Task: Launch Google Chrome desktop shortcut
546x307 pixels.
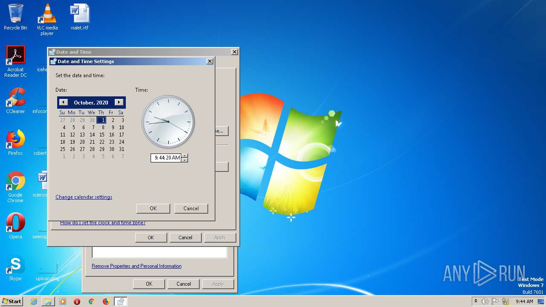Action: 15,187
